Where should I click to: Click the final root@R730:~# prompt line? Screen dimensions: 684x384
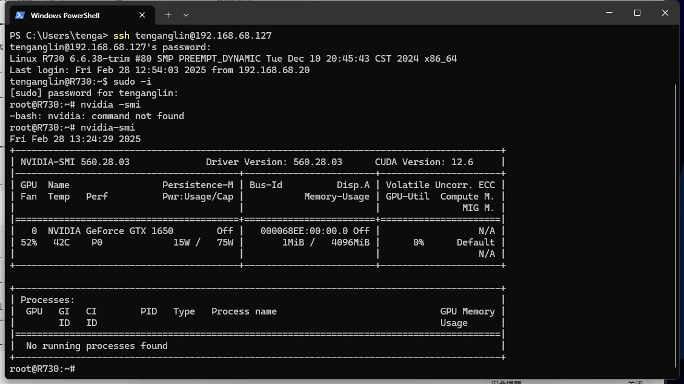(x=42, y=369)
